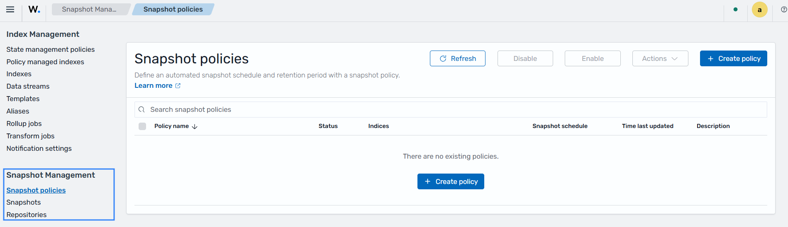
Task: Click the header Create policy button
Action: point(734,58)
